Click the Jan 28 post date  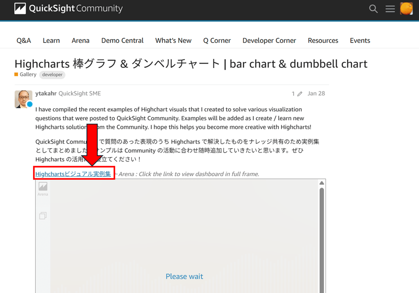(x=316, y=94)
